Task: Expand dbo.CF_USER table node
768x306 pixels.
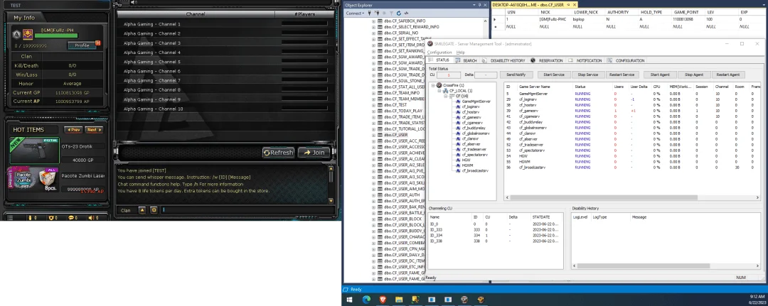Action: click(373, 135)
